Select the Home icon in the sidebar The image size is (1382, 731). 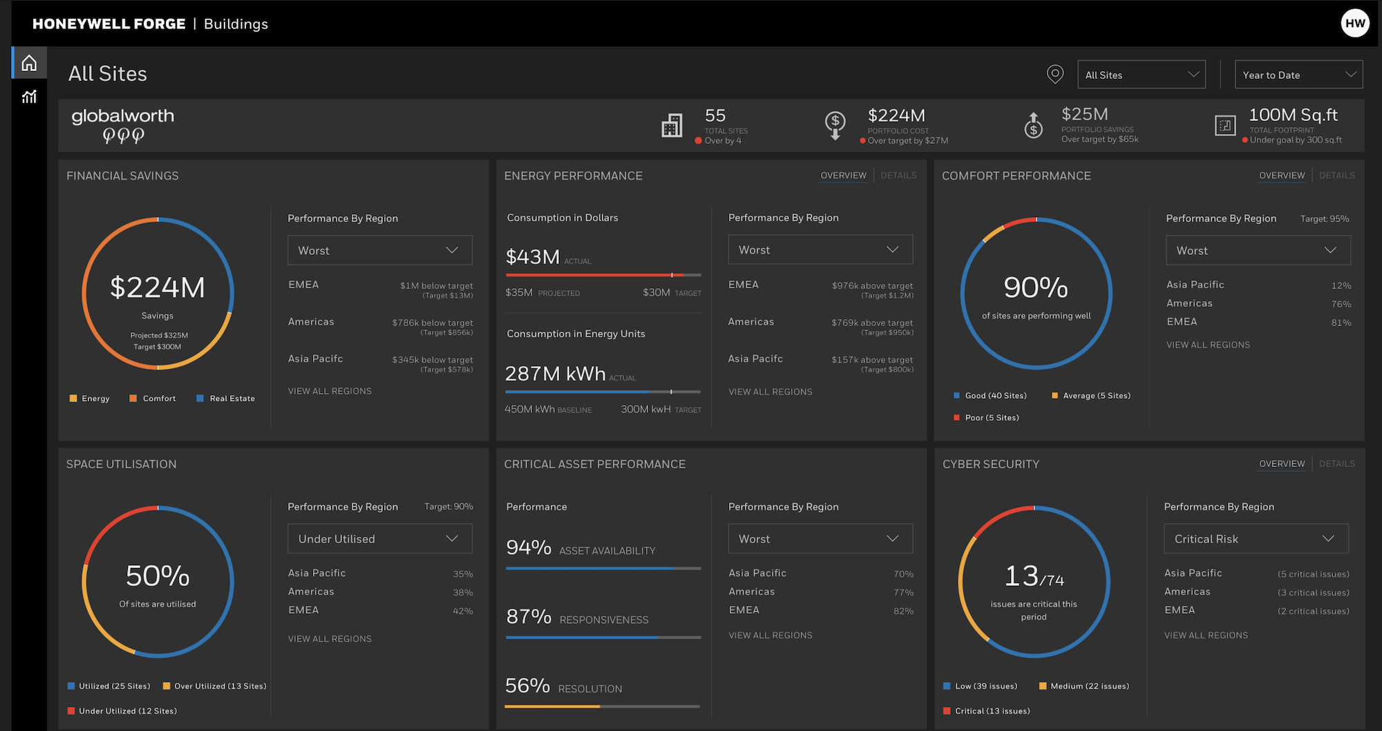coord(28,62)
